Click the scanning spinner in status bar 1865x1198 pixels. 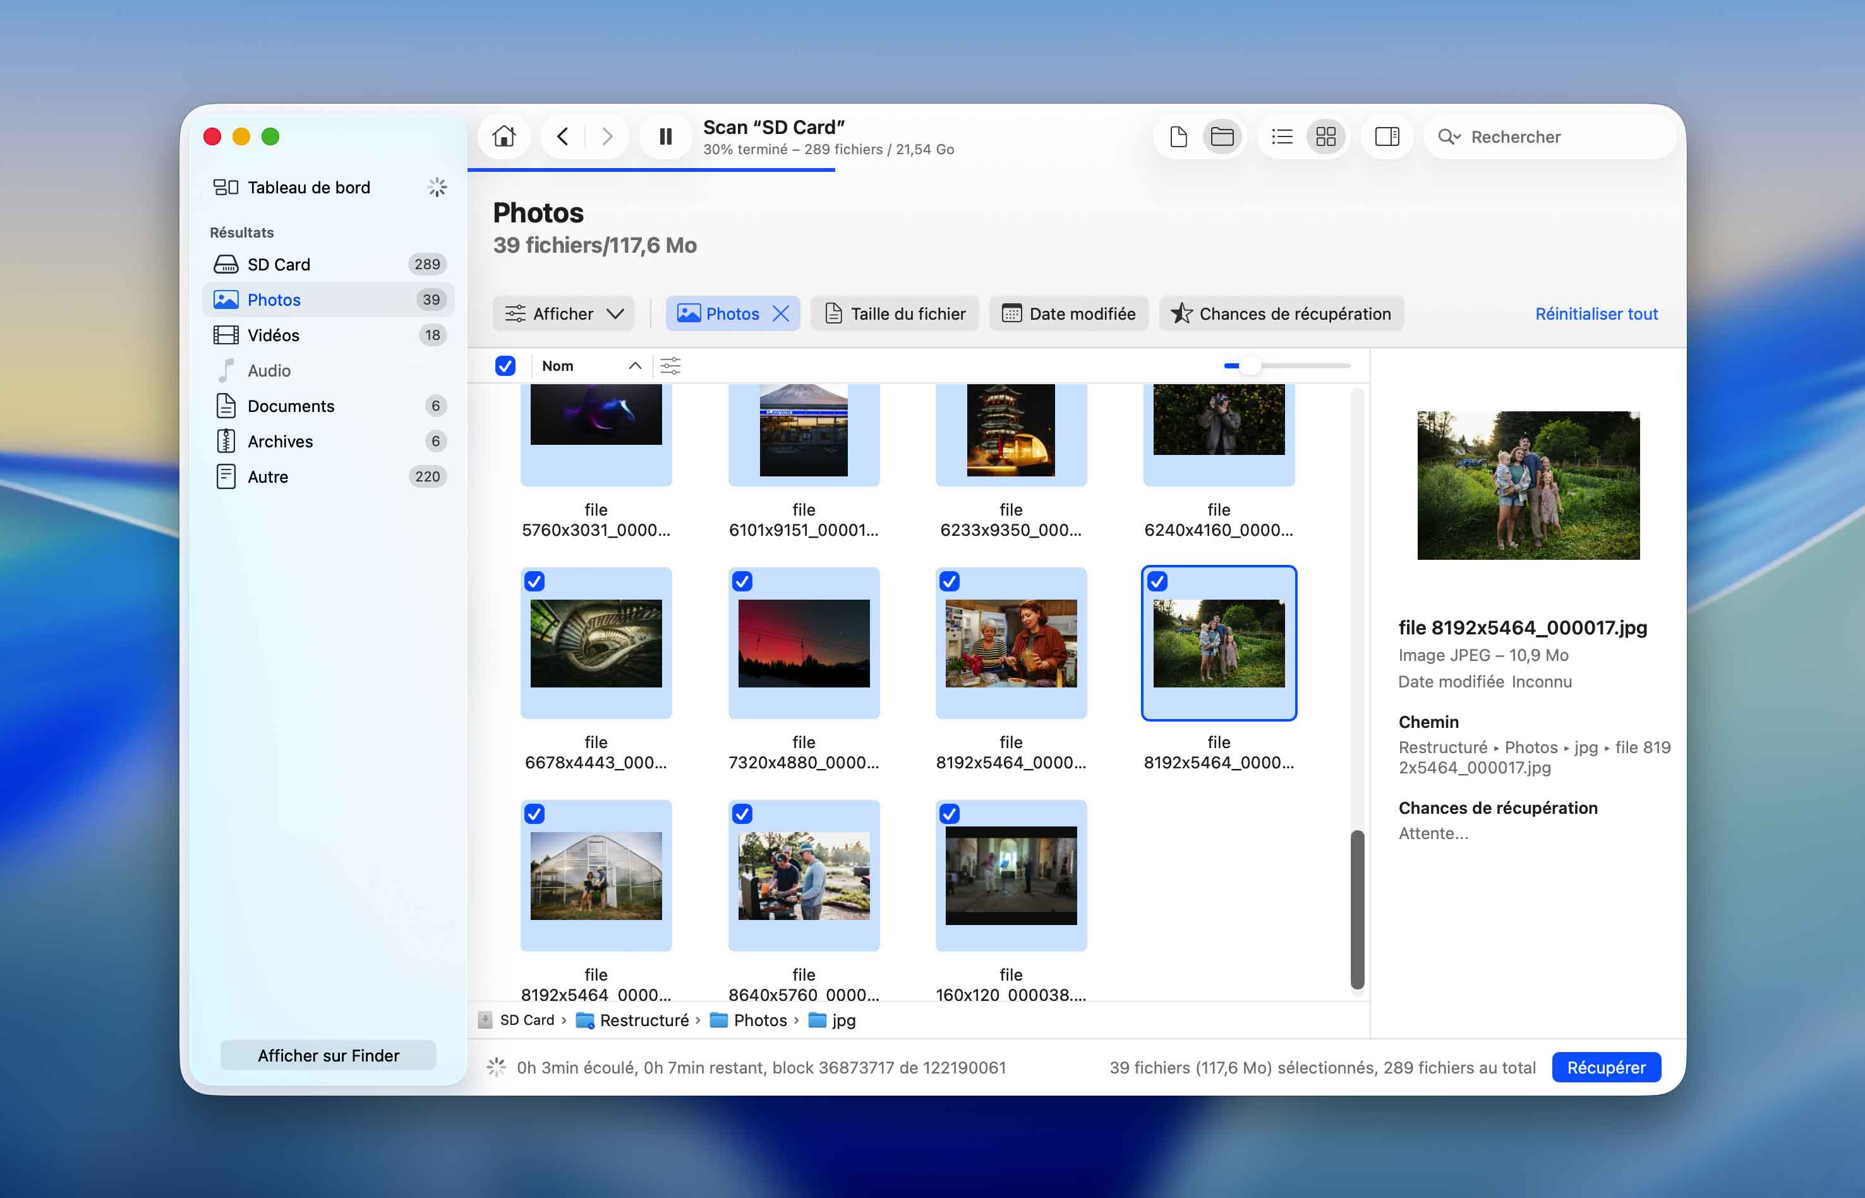click(x=496, y=1068)
